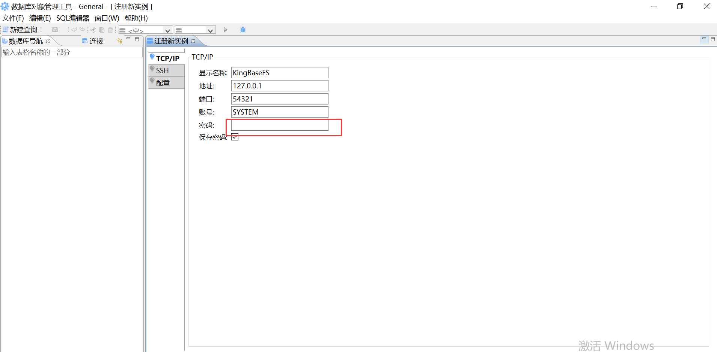Click the app gear icon in title bar
The width and height of the screenshot is (717, 352).
(x=5, y=6)
